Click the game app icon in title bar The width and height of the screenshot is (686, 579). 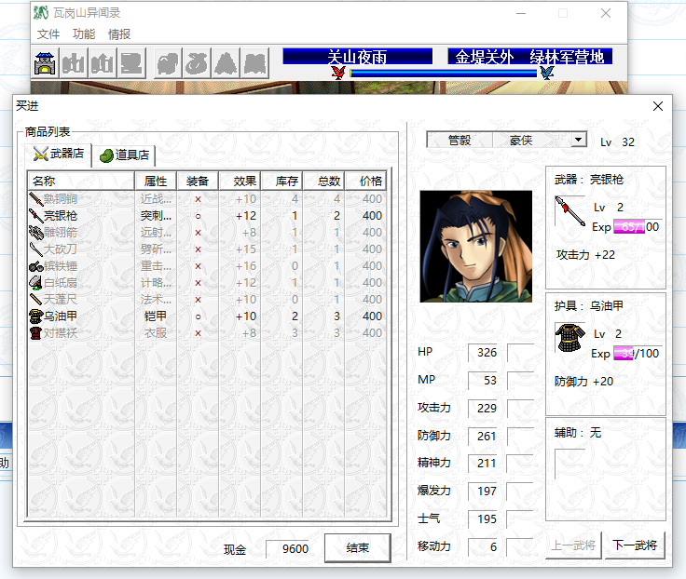(41, 13)
